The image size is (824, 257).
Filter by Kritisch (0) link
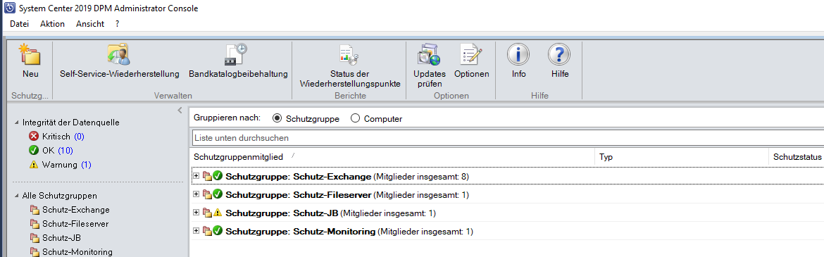(79, 136)
